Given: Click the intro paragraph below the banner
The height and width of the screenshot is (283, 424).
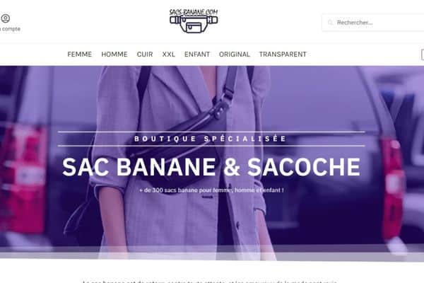Looking at the screenshot, I should click(x=210, y=282).
